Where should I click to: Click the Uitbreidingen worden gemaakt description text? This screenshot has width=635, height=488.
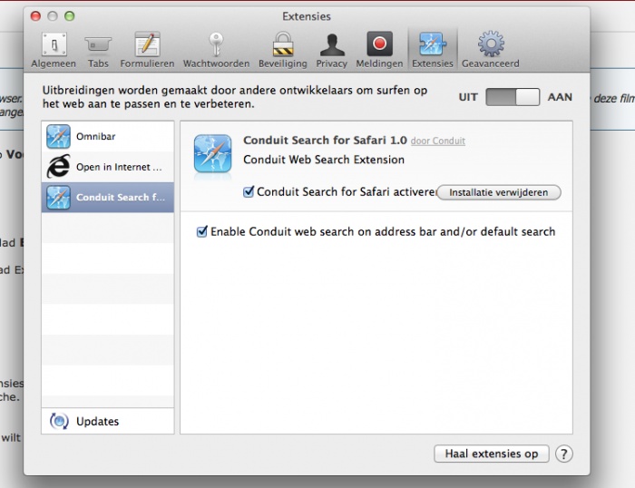point(235,97)
